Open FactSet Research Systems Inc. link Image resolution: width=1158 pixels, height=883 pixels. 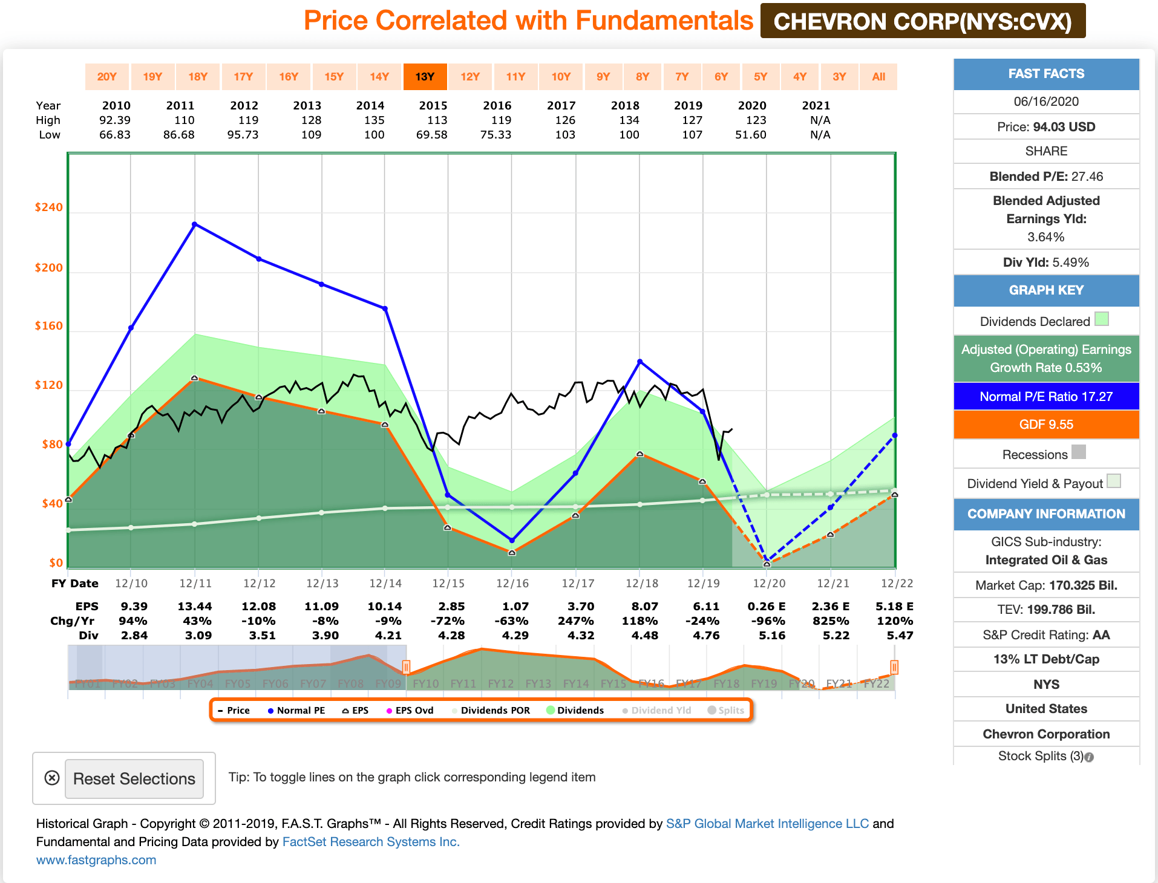(x=371, y=842)
